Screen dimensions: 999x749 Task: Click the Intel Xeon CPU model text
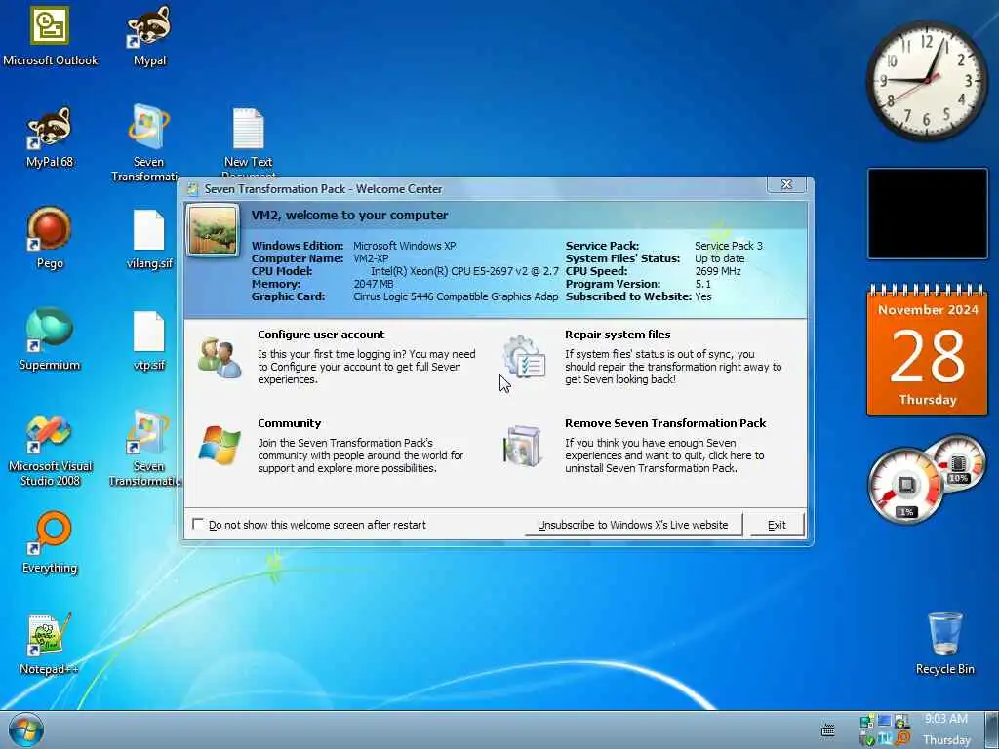click(x=464, y=271)
